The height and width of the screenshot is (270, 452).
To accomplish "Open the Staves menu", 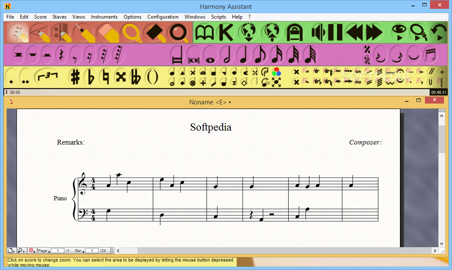I will [x=59, y=17].
